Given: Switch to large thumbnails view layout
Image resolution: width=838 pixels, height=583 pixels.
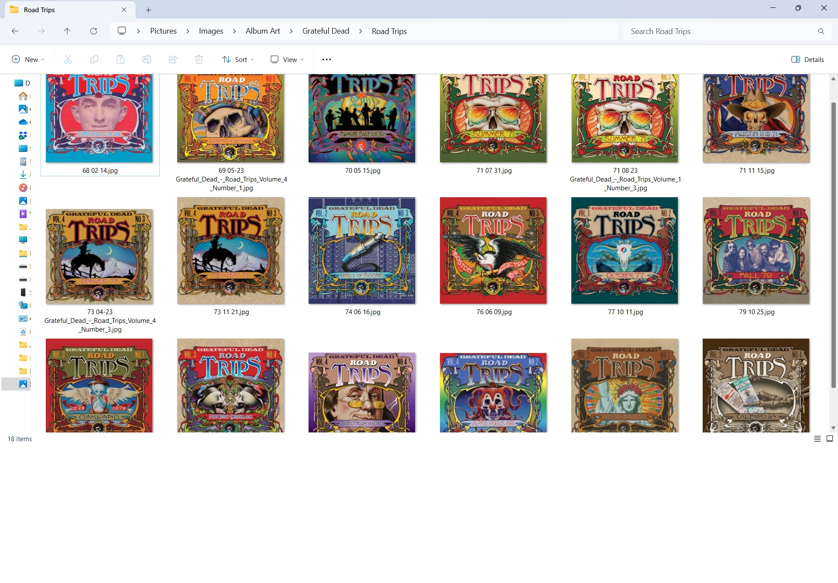Looking at the screenshot, I should click(830, 439).
